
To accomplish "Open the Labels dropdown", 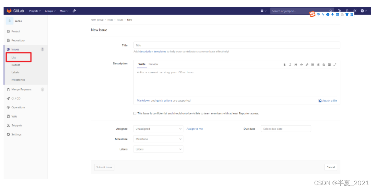I will click(x=158, y=149).
